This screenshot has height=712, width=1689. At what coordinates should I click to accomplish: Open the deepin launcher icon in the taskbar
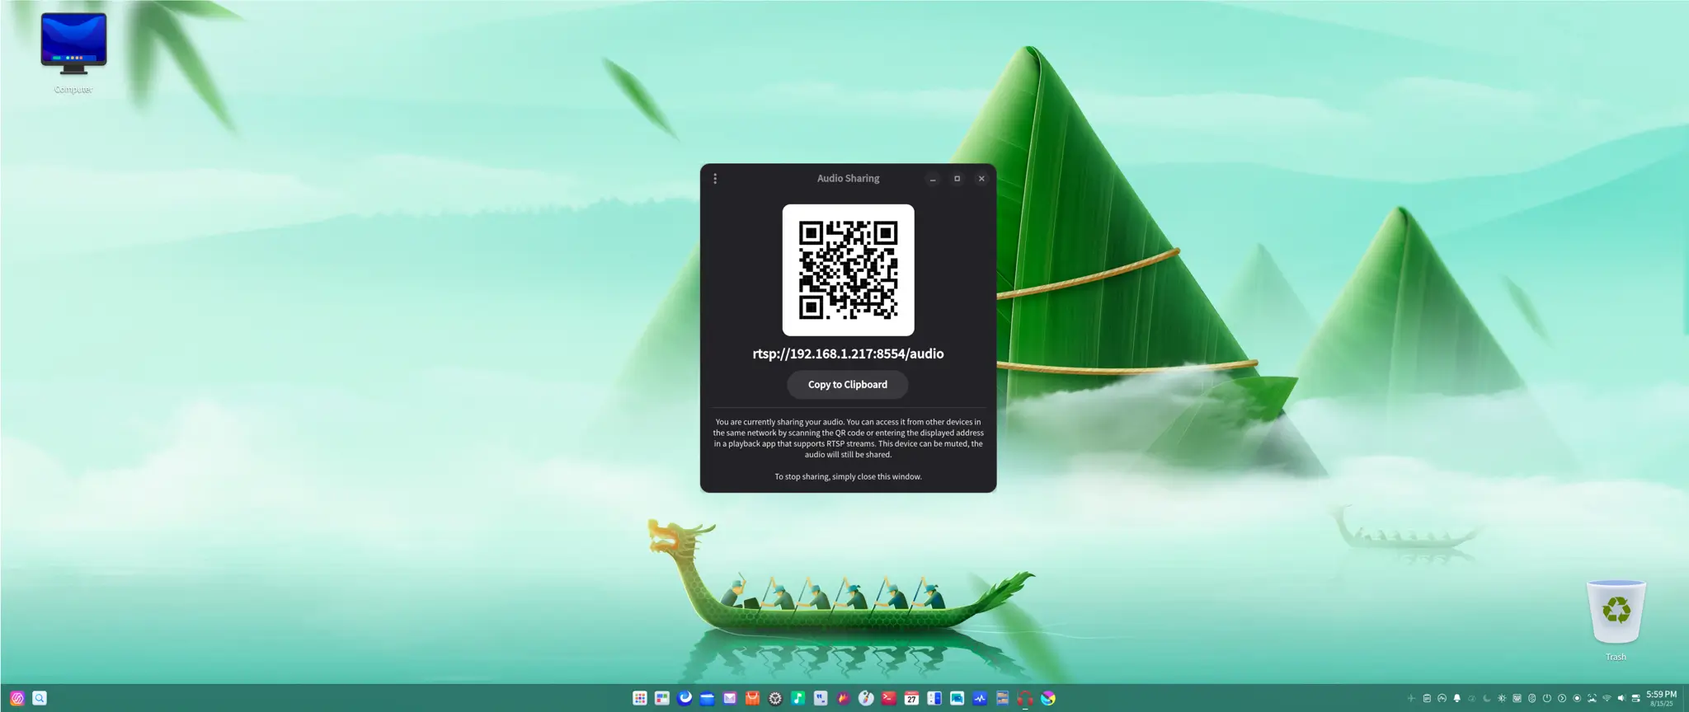click(x=17, y=698)
